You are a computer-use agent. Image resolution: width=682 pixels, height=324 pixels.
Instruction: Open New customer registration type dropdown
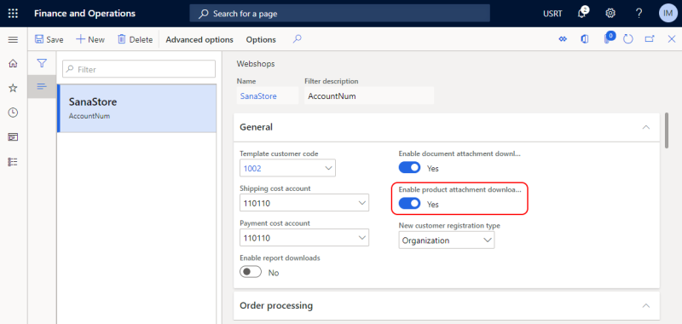[x=446, y=240]
